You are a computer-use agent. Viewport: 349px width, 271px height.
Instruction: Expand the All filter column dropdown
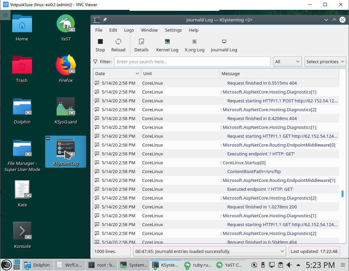(x=287, y=62)
